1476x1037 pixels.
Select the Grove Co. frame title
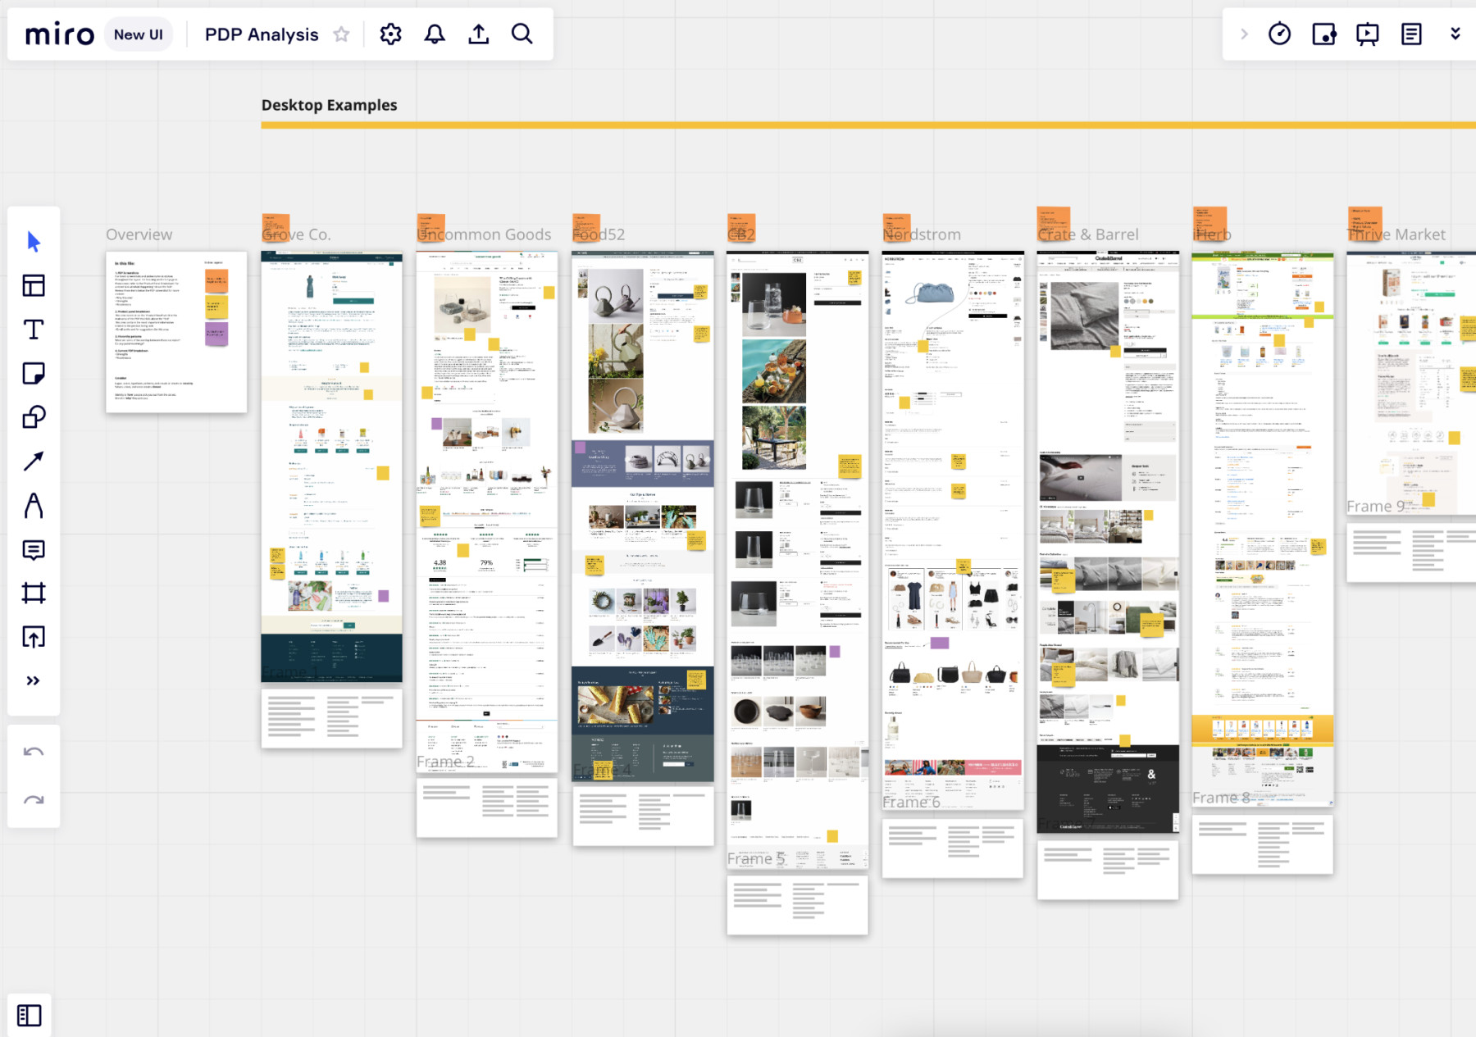coord(296,234)
